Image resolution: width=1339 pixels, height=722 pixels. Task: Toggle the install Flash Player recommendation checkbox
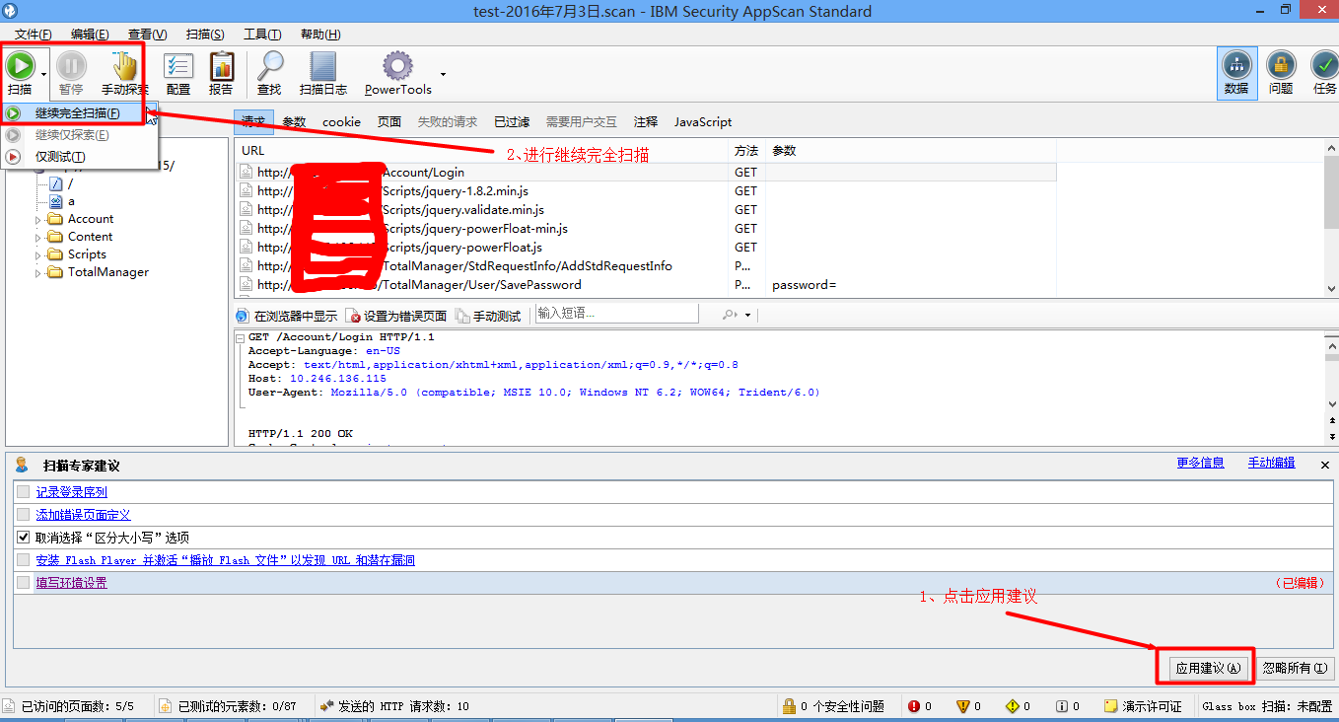(24, 560)
